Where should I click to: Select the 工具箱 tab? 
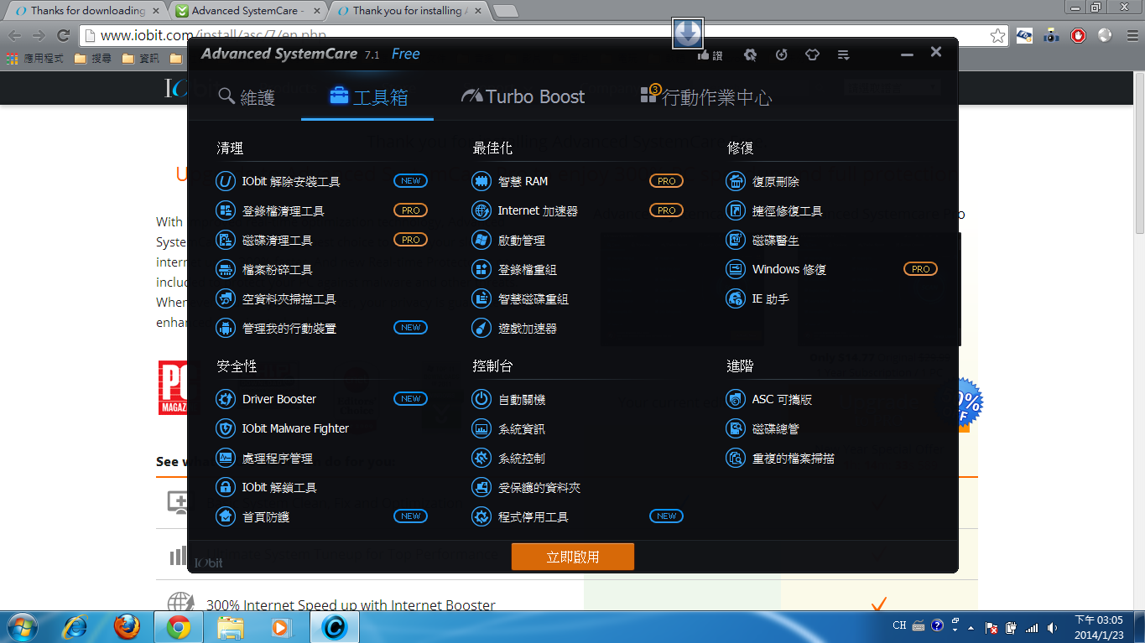pyautogui.click(x=367, y=96)
